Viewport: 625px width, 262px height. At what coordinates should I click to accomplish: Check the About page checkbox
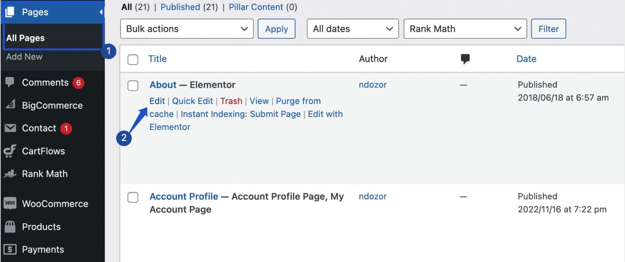[133, 86]
